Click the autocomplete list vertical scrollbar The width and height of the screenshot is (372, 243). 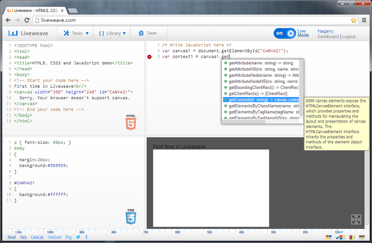tap(301, 88)
